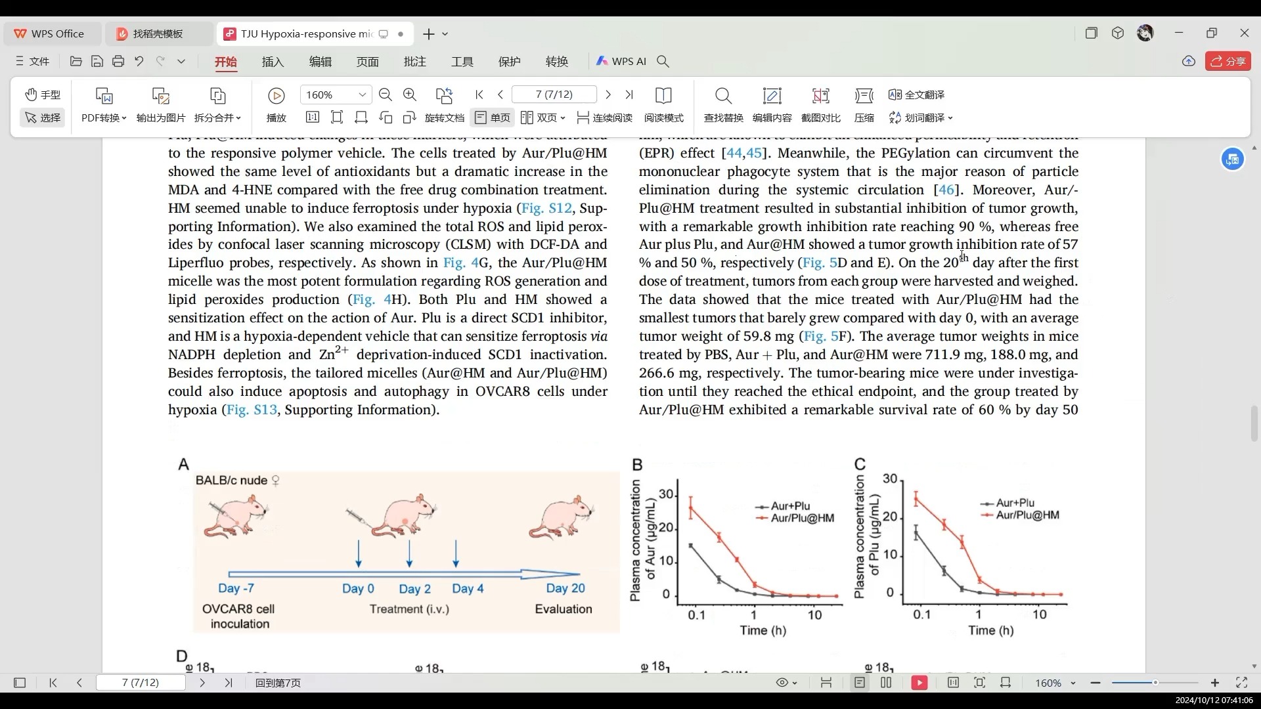Click cloud upload icon near share

coord(1189,61)
